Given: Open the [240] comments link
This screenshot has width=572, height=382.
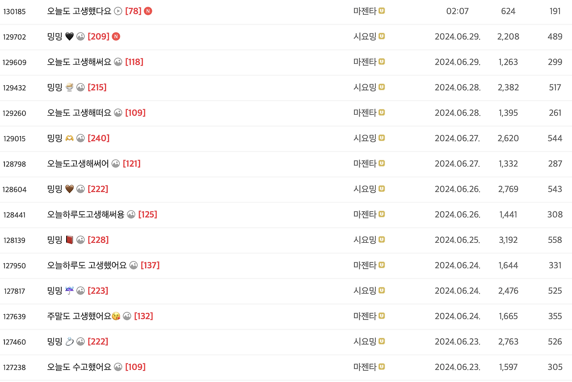Looking at the screenshot, I should pos(99,138).
